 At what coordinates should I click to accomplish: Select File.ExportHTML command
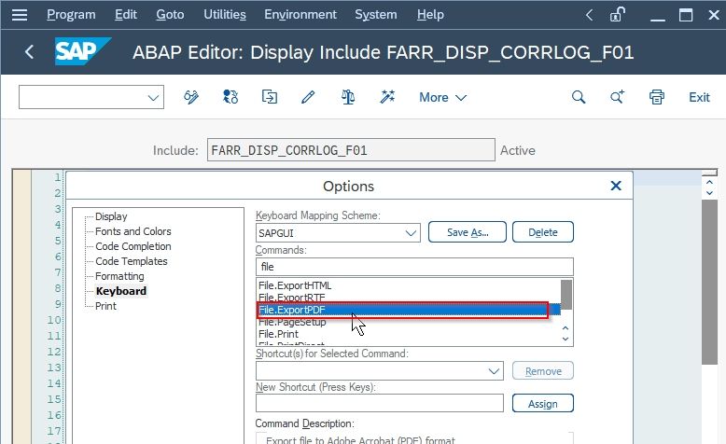coord(408,285)
